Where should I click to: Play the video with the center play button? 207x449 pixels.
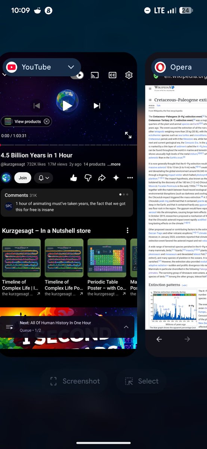point(67,106)
